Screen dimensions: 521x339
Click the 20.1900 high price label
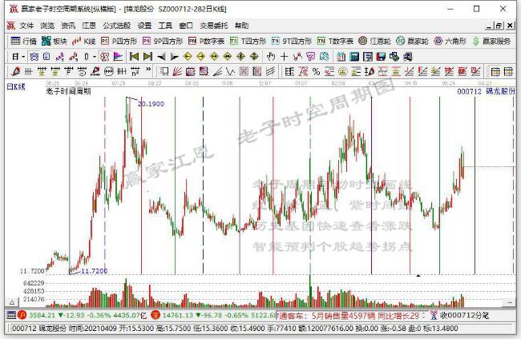[x=151, y=104]
